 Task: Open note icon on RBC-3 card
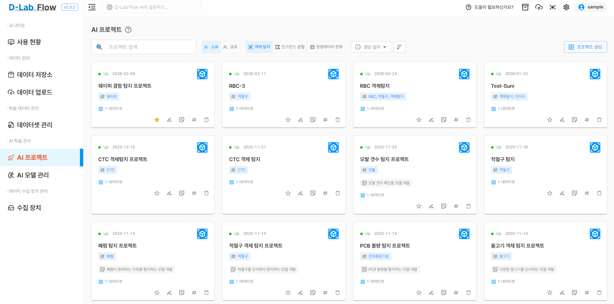pos(313,120)
